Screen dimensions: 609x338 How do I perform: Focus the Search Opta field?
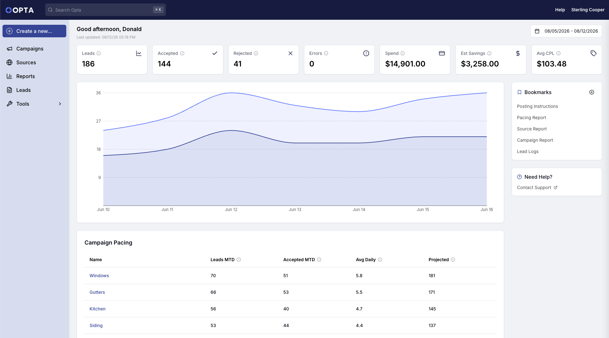click(x=106, y=10)
